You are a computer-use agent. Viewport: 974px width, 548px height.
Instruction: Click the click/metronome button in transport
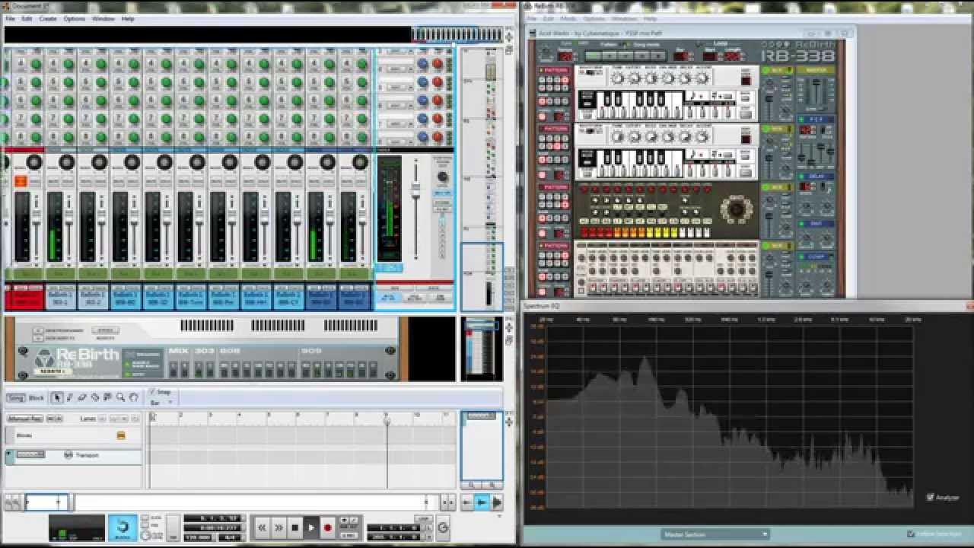click(145, 518)
